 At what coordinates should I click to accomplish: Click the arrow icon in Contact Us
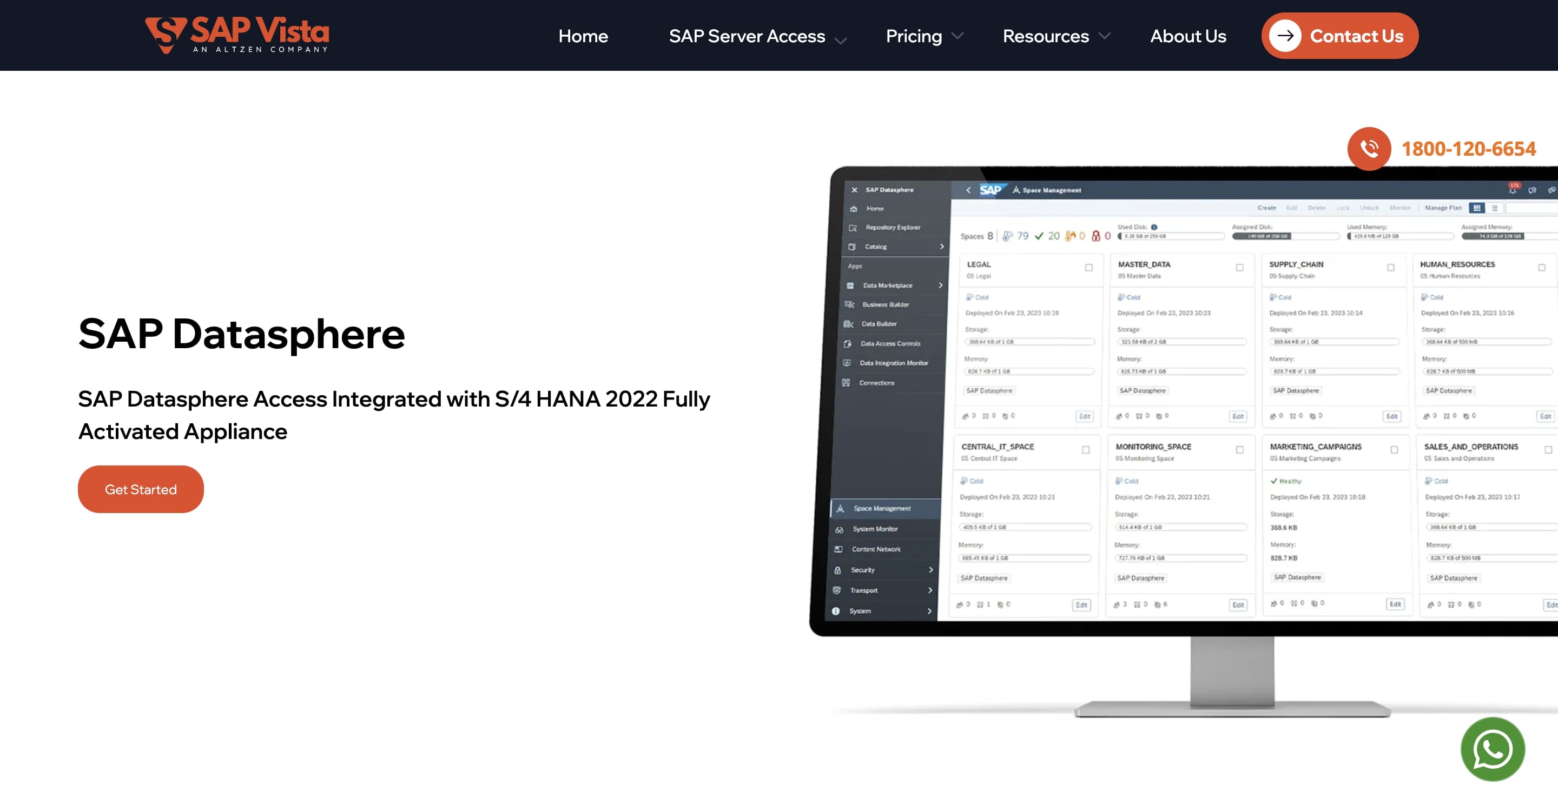pos(1285,36)
